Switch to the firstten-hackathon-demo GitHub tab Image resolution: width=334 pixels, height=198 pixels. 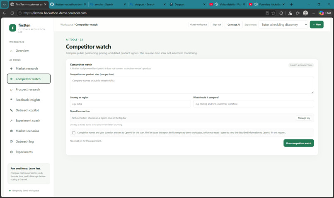pos(68,4)
